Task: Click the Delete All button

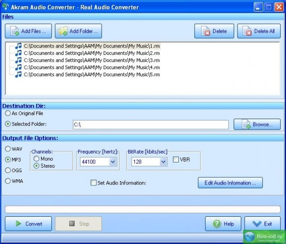Action: [x=259, y=31]
